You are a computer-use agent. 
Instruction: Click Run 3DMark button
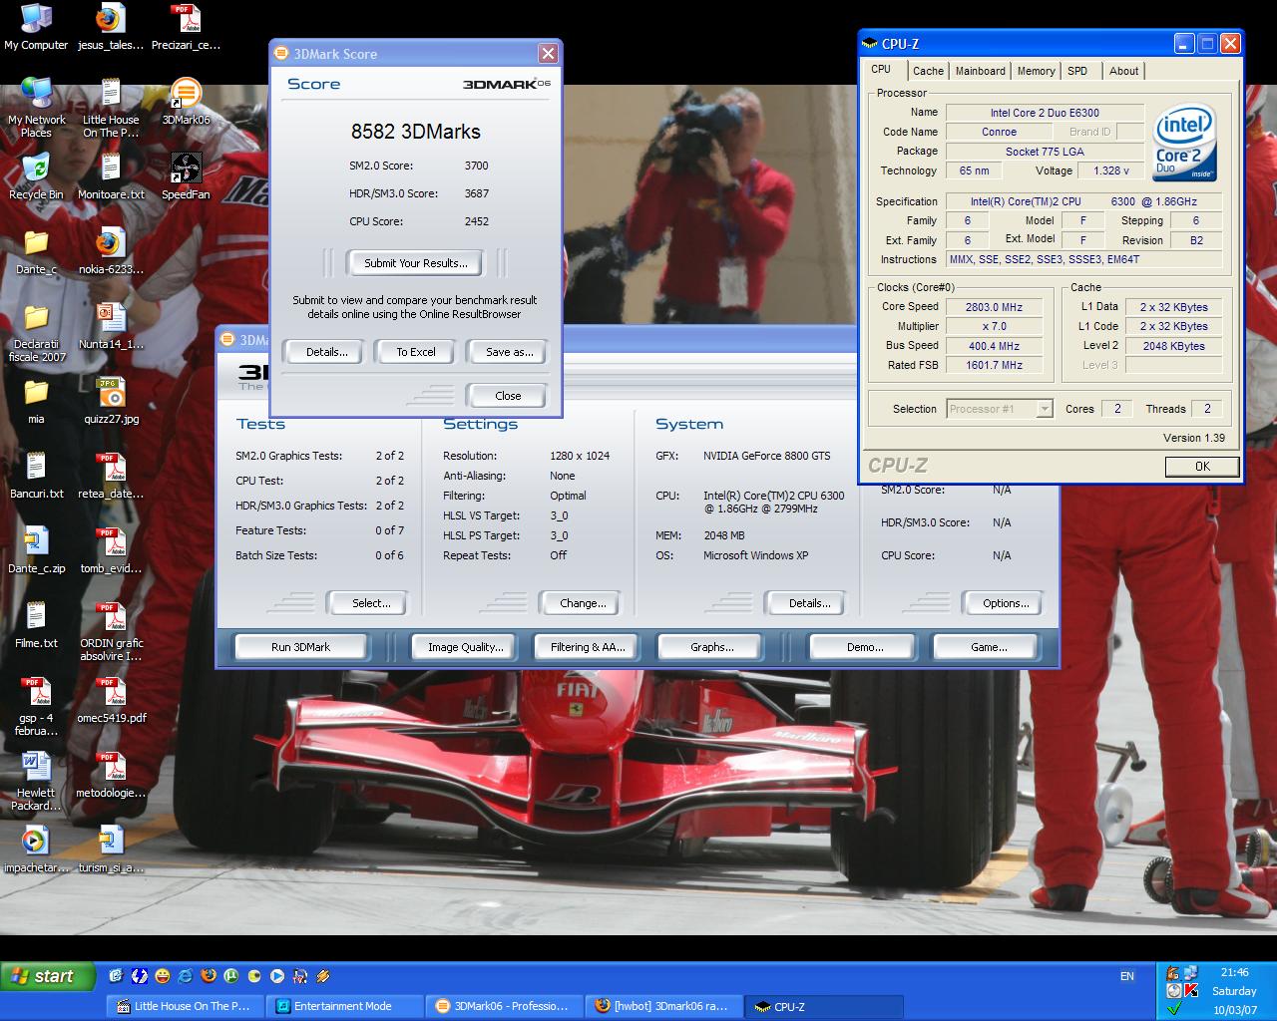300,647
